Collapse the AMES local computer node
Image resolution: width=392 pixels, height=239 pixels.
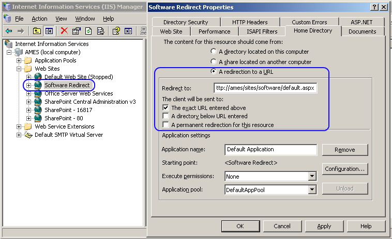pos(9,52)
